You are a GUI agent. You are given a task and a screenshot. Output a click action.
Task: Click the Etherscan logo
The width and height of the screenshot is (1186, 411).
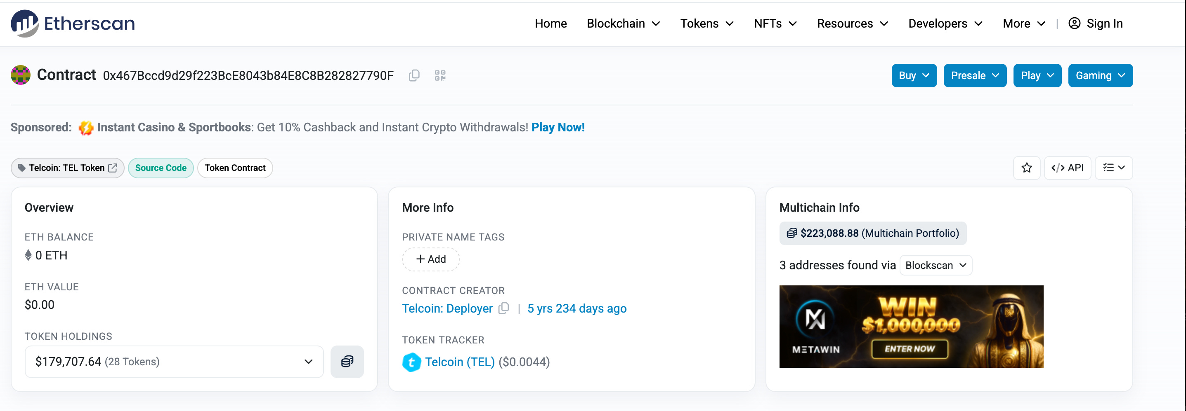pos(73,23)
